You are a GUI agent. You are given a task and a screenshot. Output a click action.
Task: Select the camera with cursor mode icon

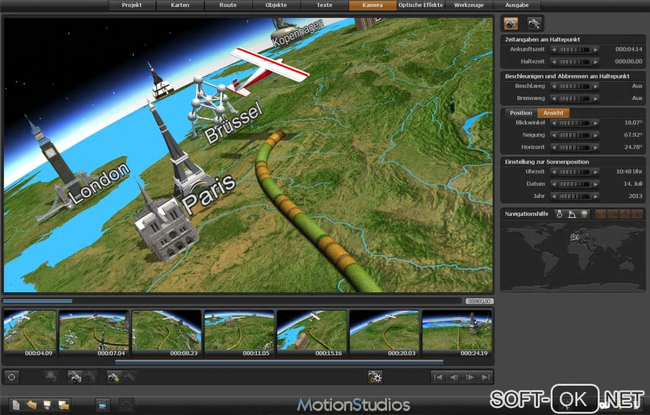(x=534, y=24)
